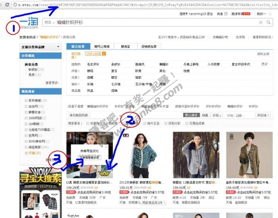This screenshot has width=278, height=218.
Task: Check the 8090美妆网 merchant filter
Action: tap(26, 142)
